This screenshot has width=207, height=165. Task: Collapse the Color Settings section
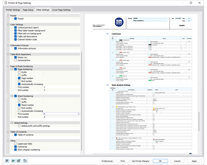point(8,24)
